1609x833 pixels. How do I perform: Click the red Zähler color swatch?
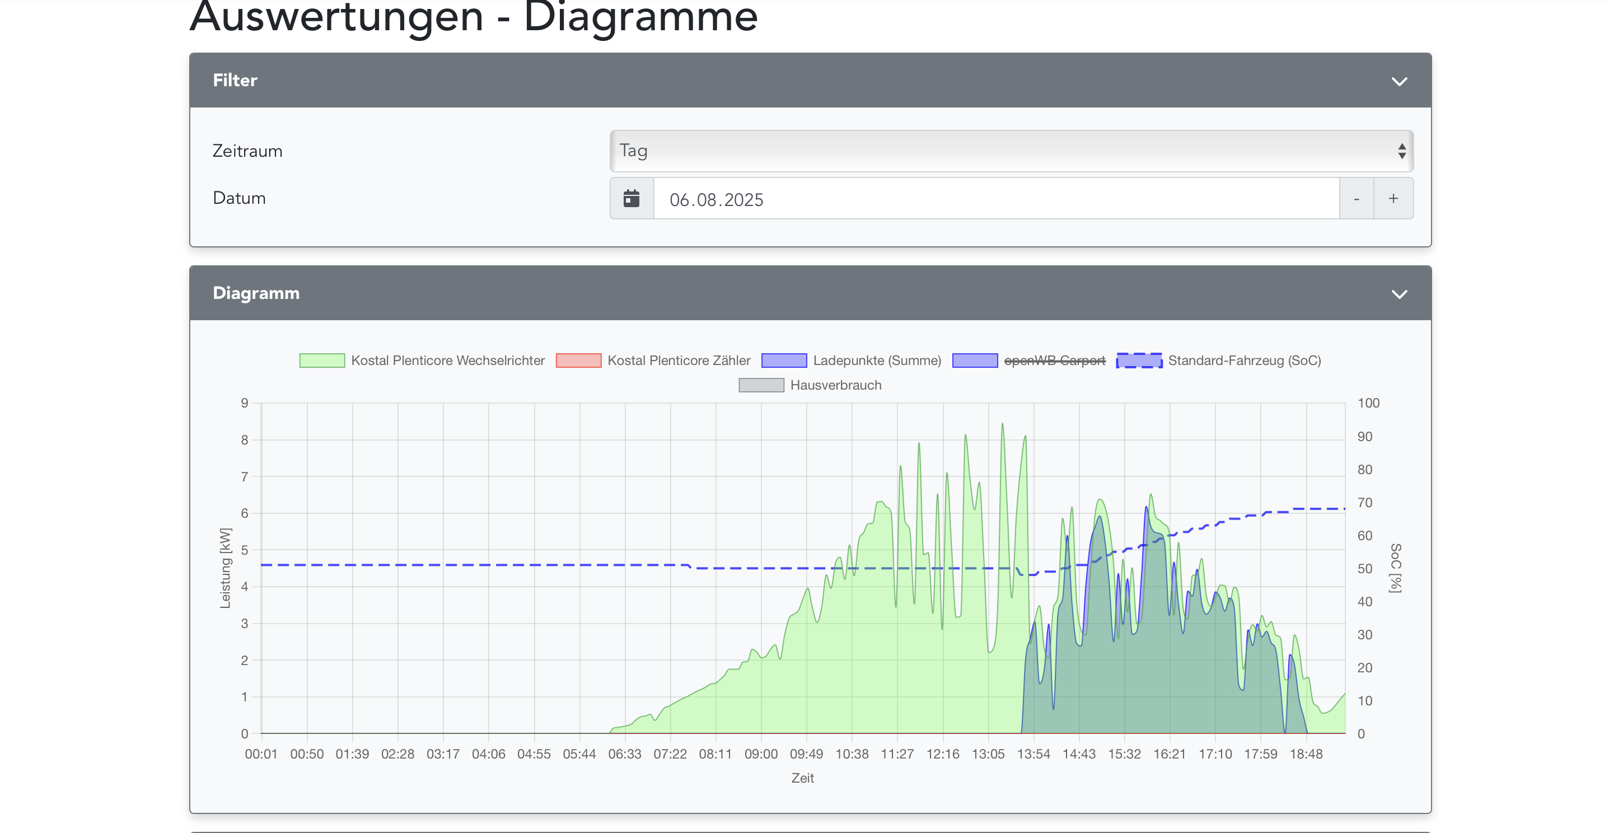pyautogui.click(x=578, y=361)
